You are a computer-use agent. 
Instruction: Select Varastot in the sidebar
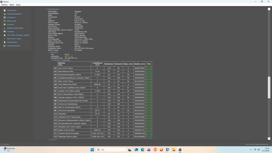[10, 31]
